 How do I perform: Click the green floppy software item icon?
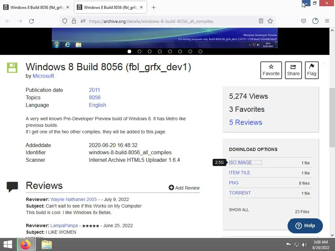pos(12,68)
